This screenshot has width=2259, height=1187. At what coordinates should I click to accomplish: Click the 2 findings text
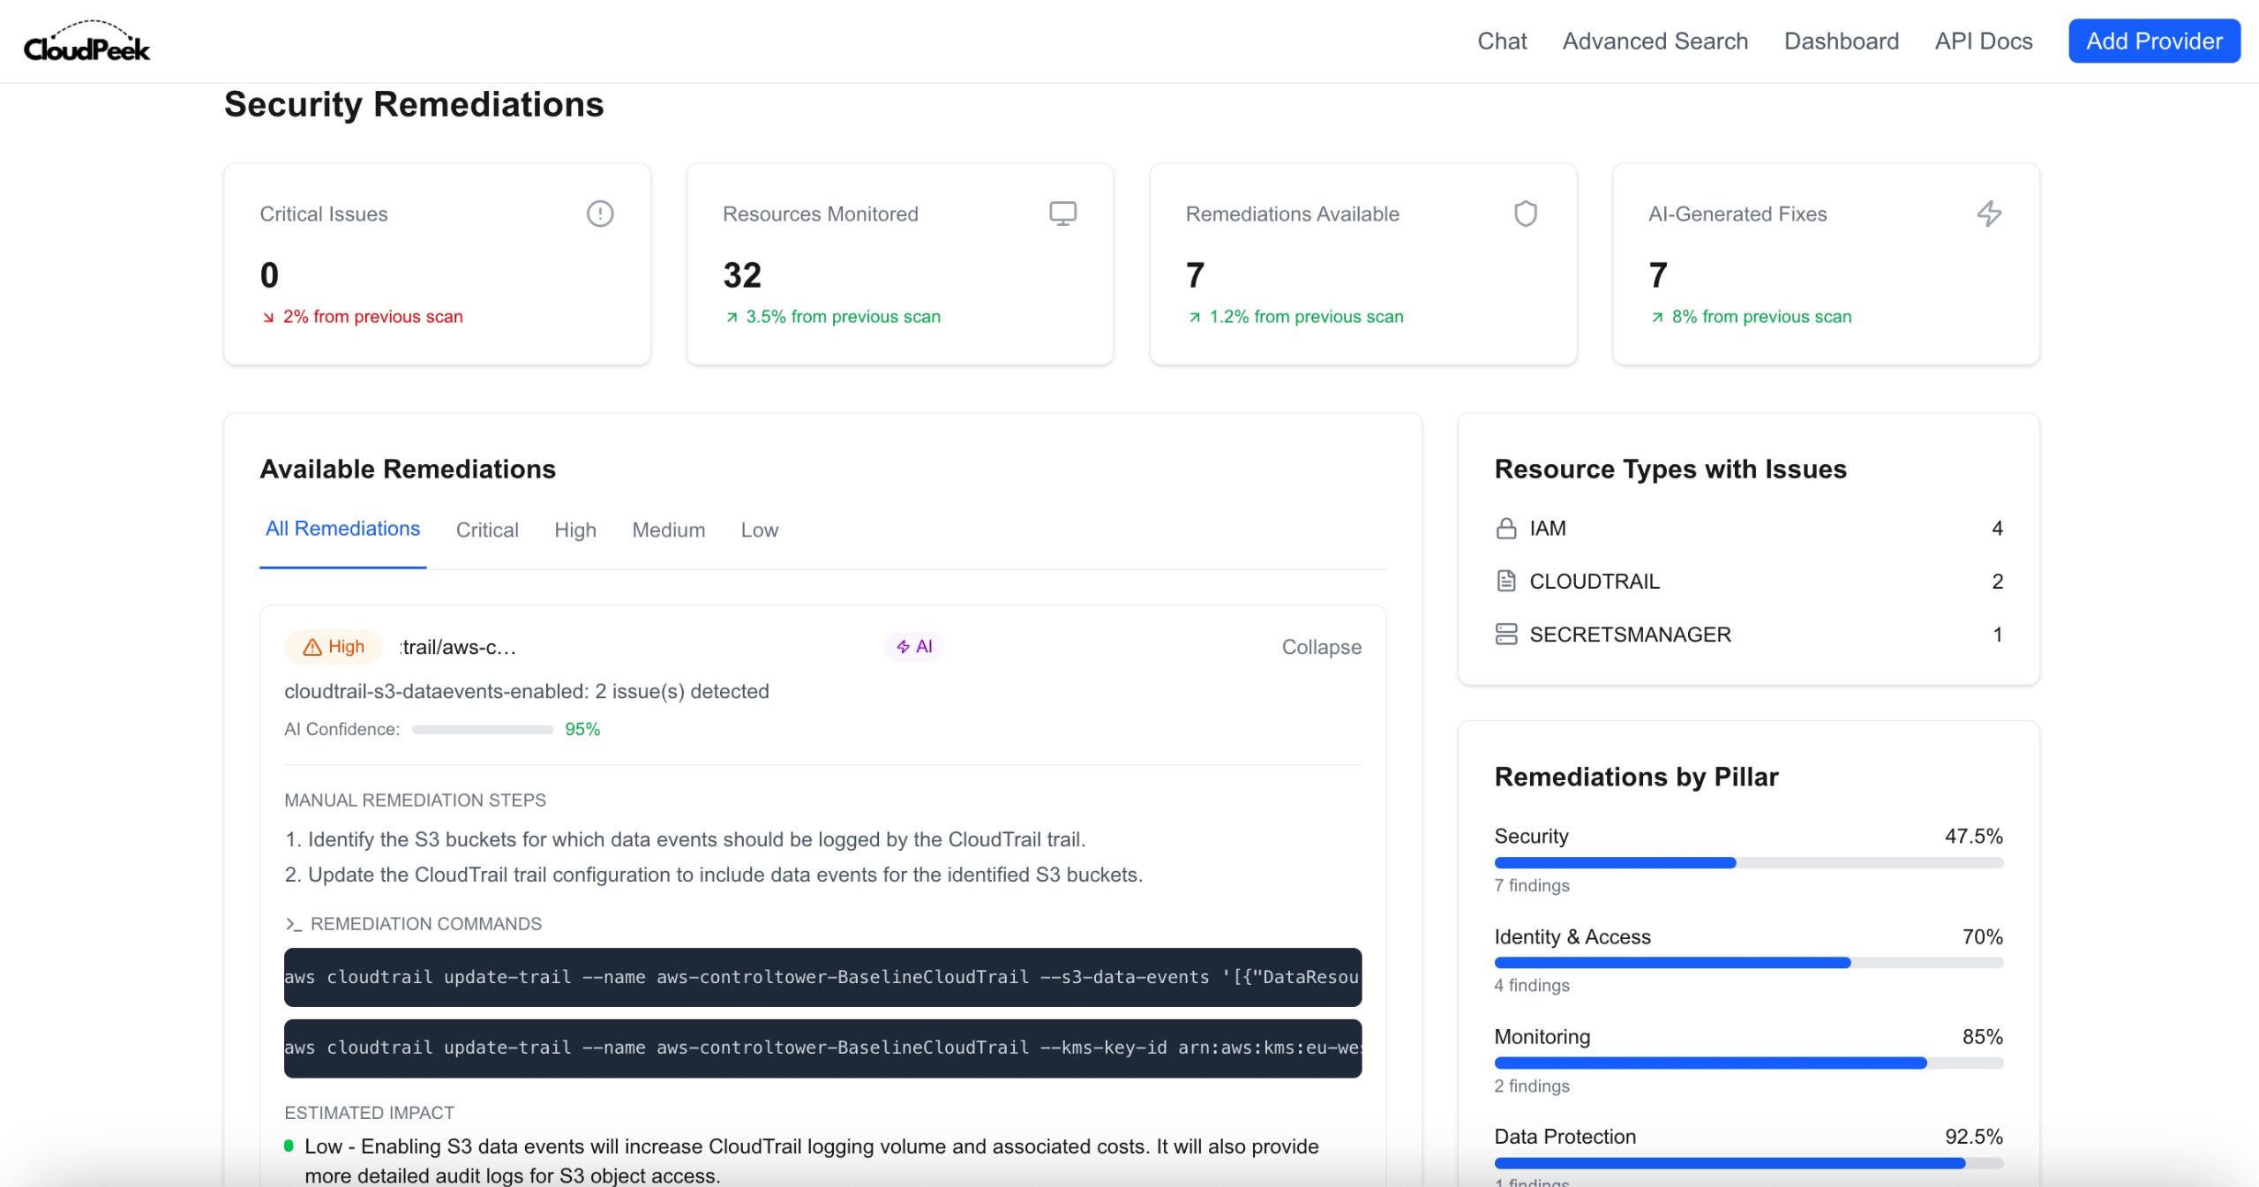[1532, 1086]
